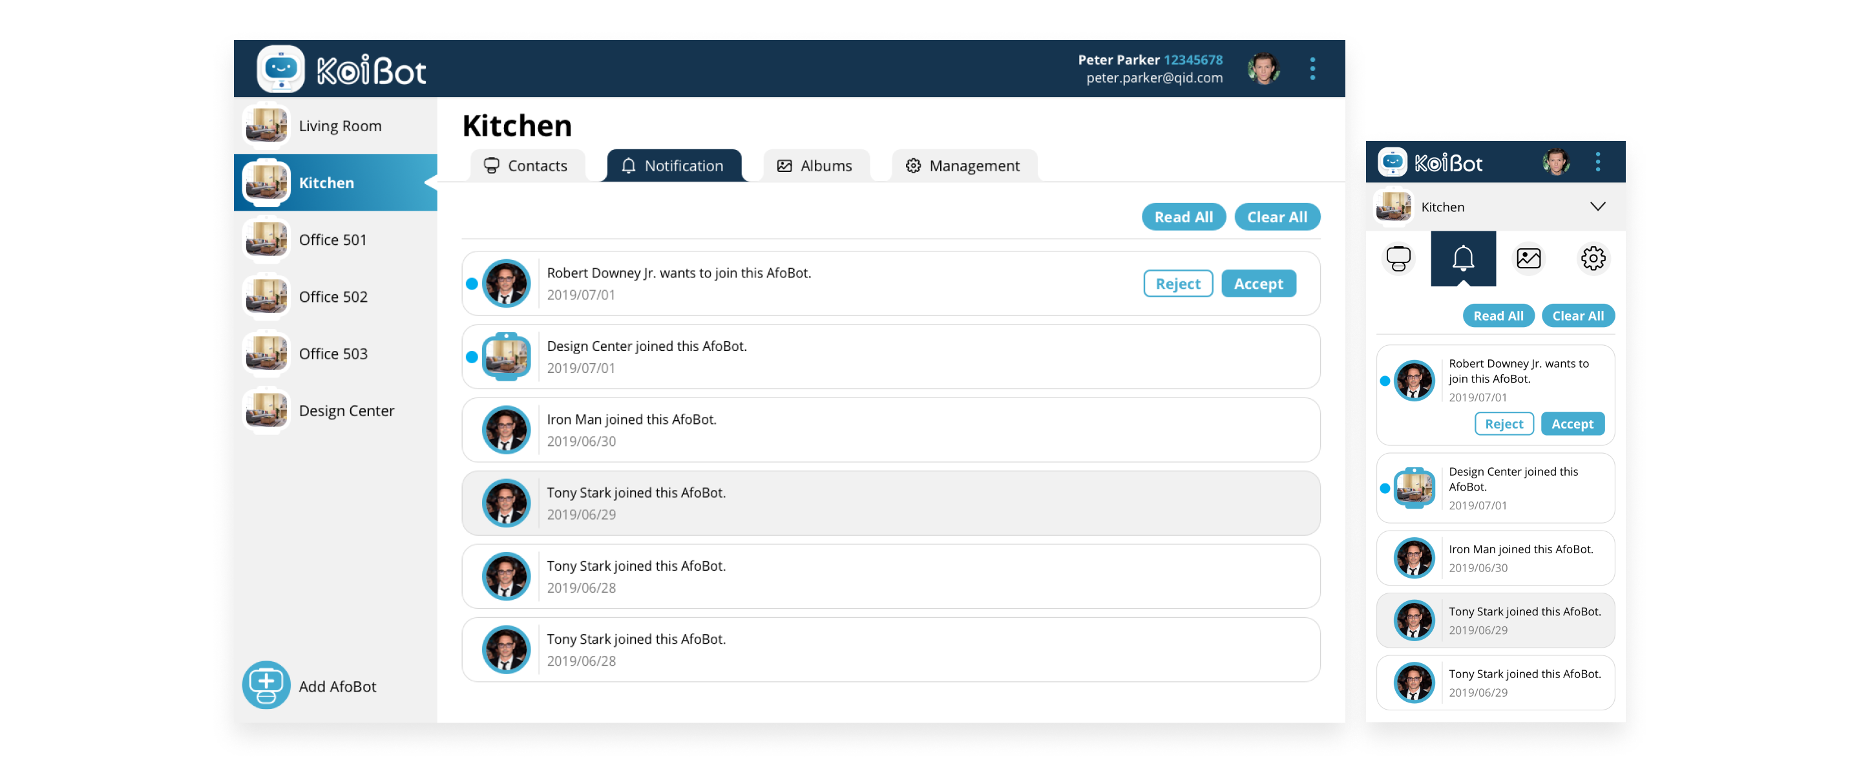Open the three-dot menu in mobile panel header
The width and height of the screenshot is (1861, 773).
[x=1597, y=162]
